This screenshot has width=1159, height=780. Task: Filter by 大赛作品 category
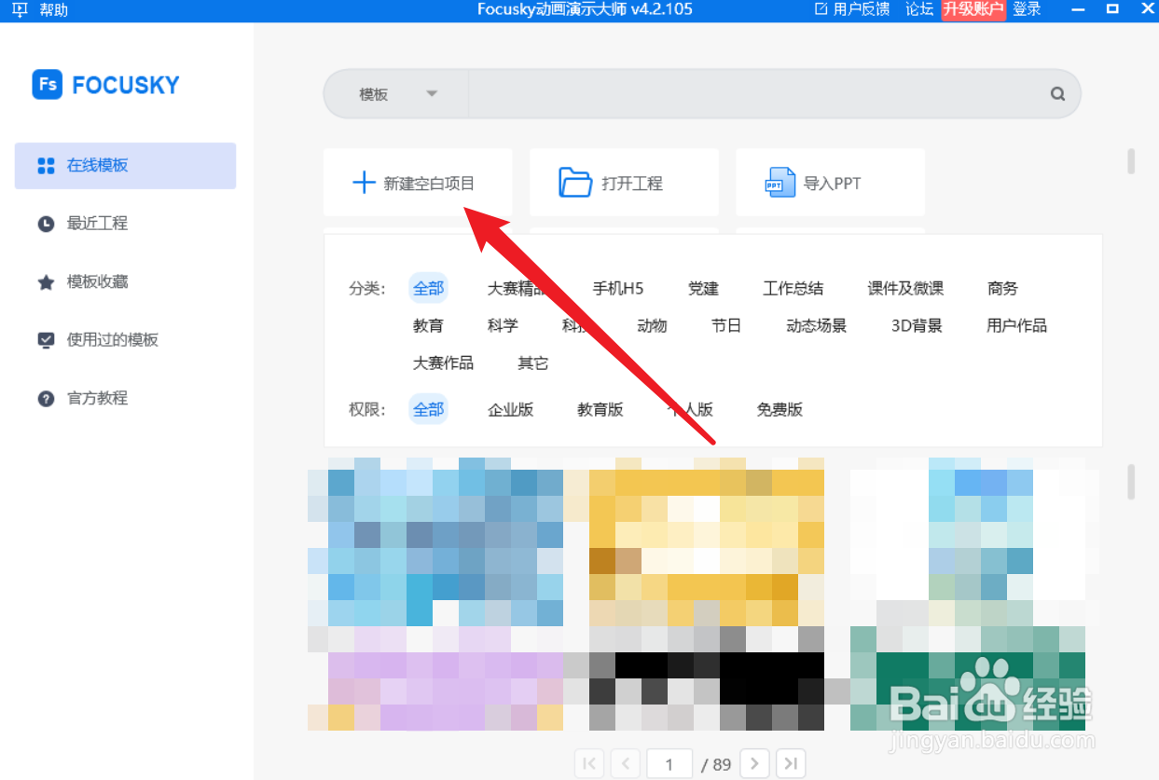point(443,363)
